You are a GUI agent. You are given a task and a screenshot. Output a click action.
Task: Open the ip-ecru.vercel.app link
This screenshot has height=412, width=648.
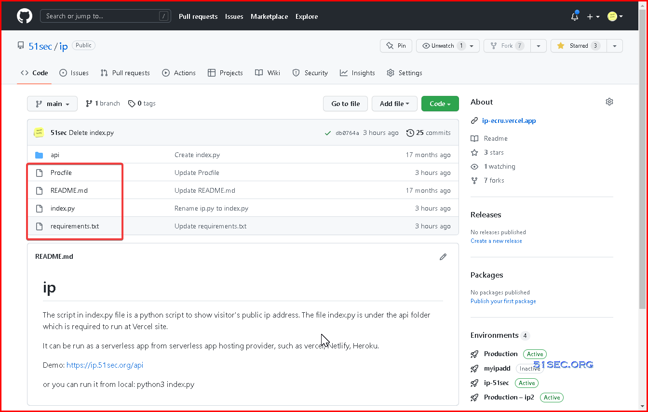(x=509, y=120)
